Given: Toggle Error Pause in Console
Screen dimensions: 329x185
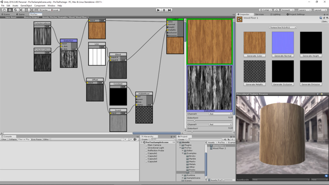Looking at the screenshot, I should (x=36, y=139).
